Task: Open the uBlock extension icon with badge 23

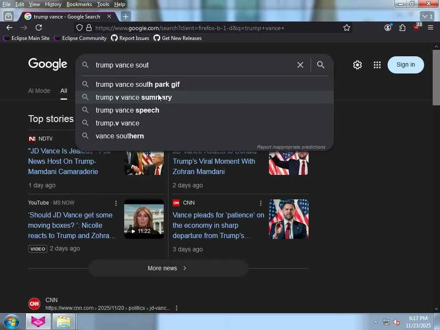Action: [417, 27]
